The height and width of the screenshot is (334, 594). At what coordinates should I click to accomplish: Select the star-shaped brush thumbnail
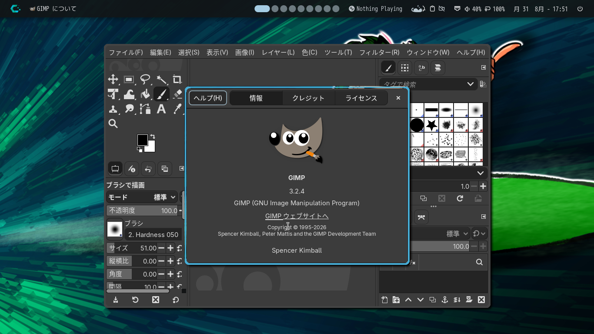tap(432, 125)
